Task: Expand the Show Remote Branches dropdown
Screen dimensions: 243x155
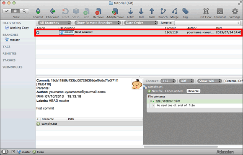Action: (98, 23)
